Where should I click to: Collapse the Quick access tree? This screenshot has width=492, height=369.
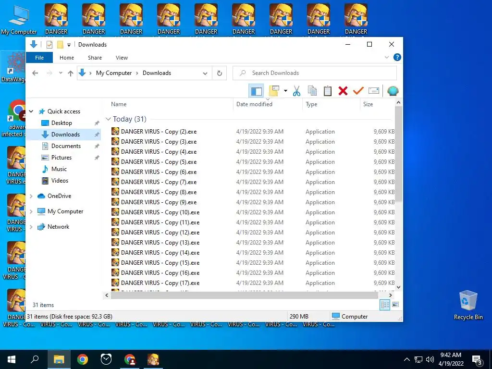(x=31, y=111)
